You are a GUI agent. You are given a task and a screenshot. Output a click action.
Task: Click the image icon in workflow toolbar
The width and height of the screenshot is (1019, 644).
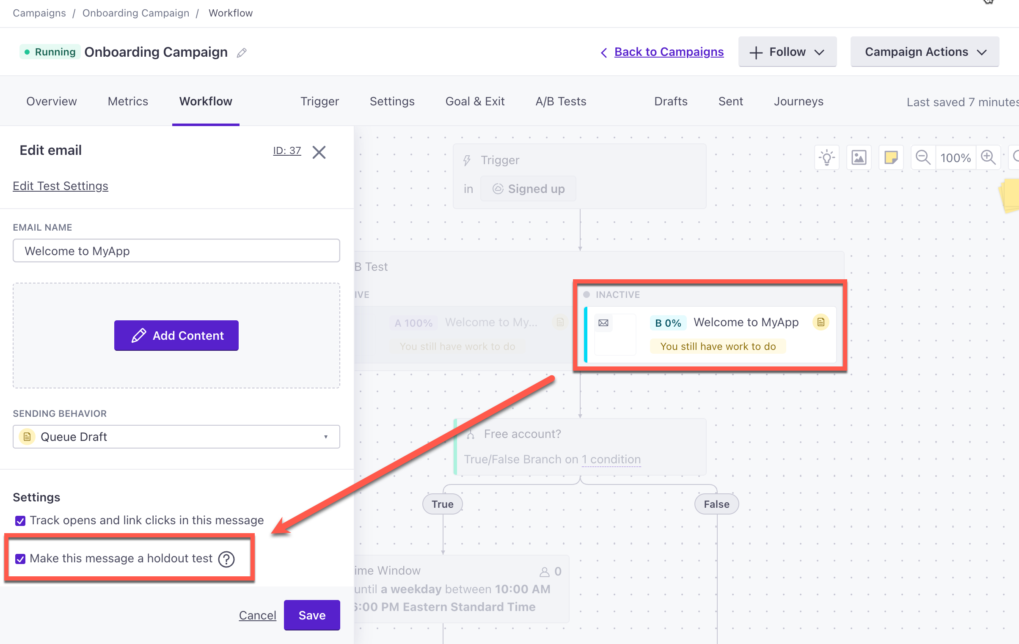(859, 157)
